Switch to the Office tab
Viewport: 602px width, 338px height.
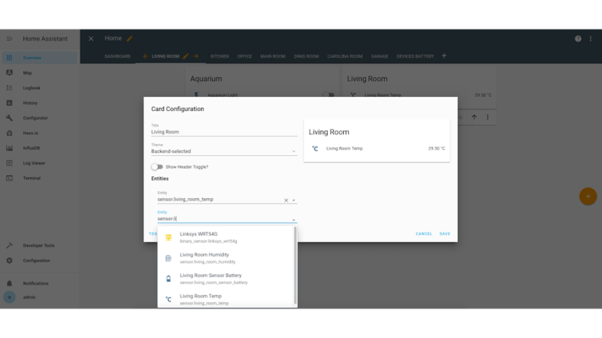pyautogui.click(x=245, y=56)
